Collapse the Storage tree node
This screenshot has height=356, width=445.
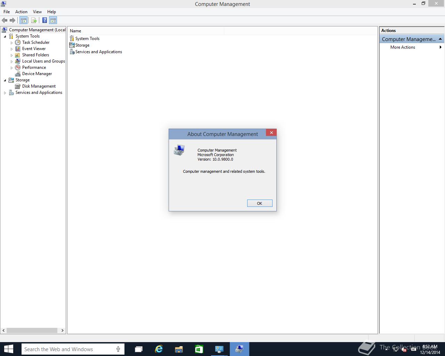pos(5,80)
